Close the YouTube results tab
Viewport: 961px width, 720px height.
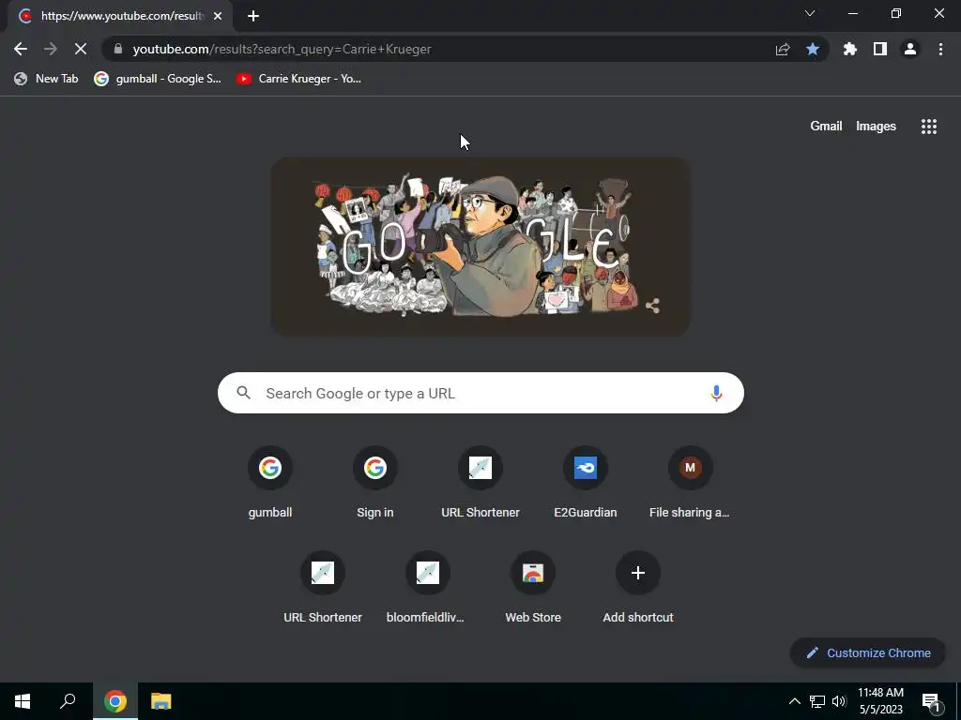218,16
